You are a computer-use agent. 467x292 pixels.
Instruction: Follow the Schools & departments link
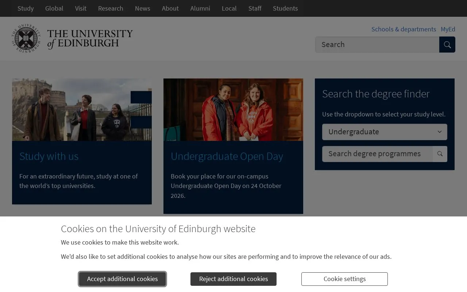(404, 29)
